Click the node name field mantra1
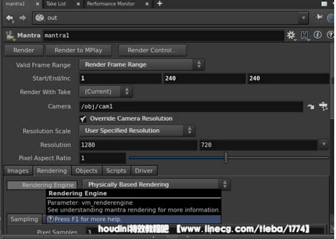The image size is (336, 239). tap(164, 36)
